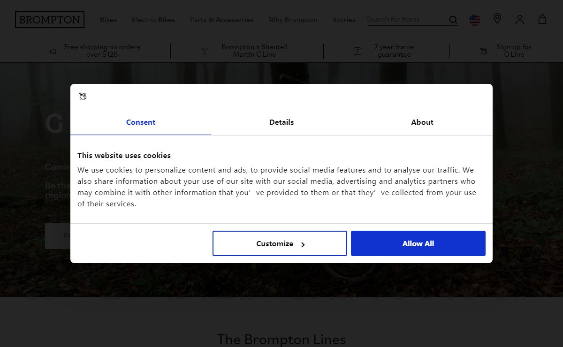Click the search magnifier icon
563x347 pixels.
[453, 20]
